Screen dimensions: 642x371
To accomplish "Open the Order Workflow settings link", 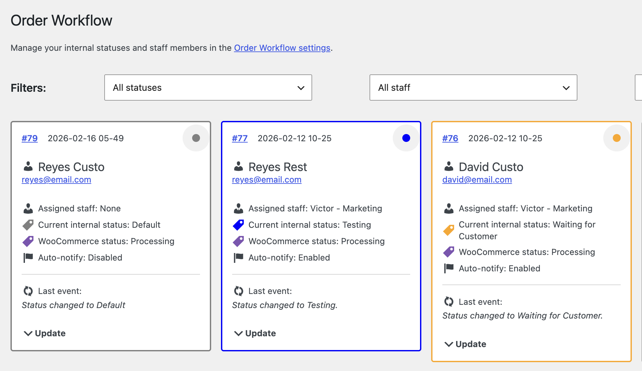I will click(x=282, y=48).
